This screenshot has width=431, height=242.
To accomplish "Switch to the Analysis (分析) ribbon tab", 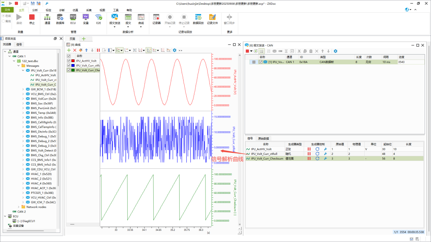I will pos(35,10).
